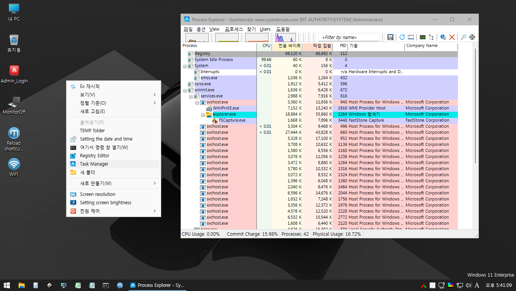Collapse the services.exe tree node

pyautogui.click(x=191, y=96)
